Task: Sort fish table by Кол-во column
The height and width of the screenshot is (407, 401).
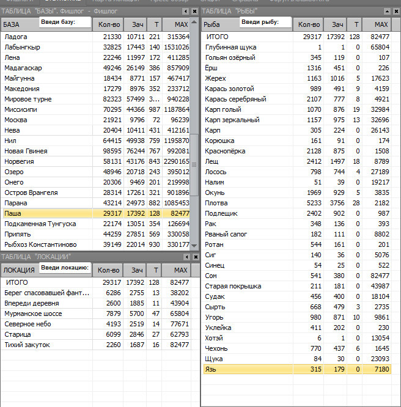Action: click(309, 24)
